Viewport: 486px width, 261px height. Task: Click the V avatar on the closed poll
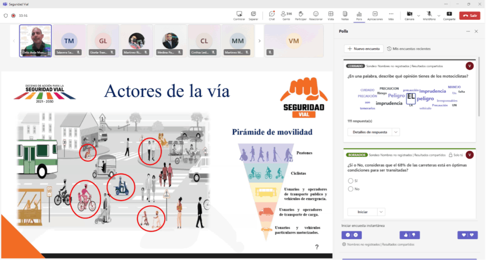coord(470,66)
